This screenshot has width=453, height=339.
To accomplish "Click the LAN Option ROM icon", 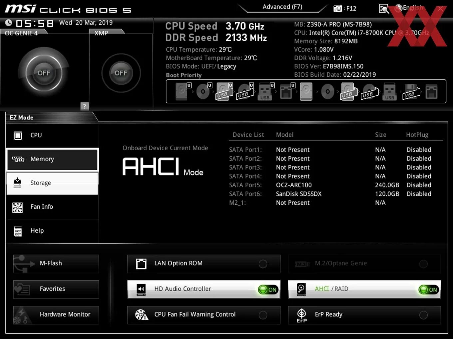I will (141, 264).
